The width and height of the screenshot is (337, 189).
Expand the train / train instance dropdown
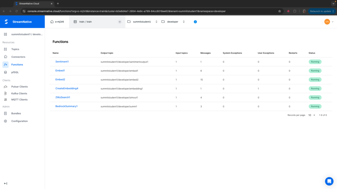119,22
